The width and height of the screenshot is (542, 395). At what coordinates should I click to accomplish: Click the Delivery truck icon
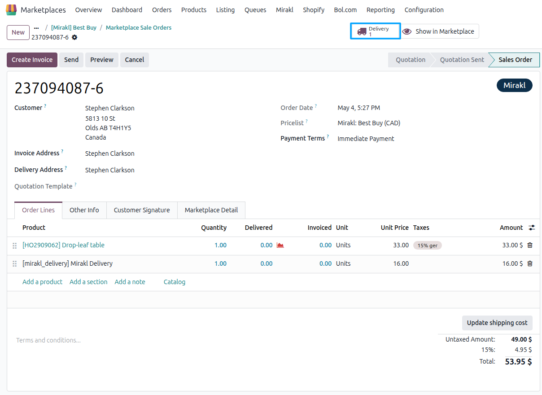(x=362, y=31)
